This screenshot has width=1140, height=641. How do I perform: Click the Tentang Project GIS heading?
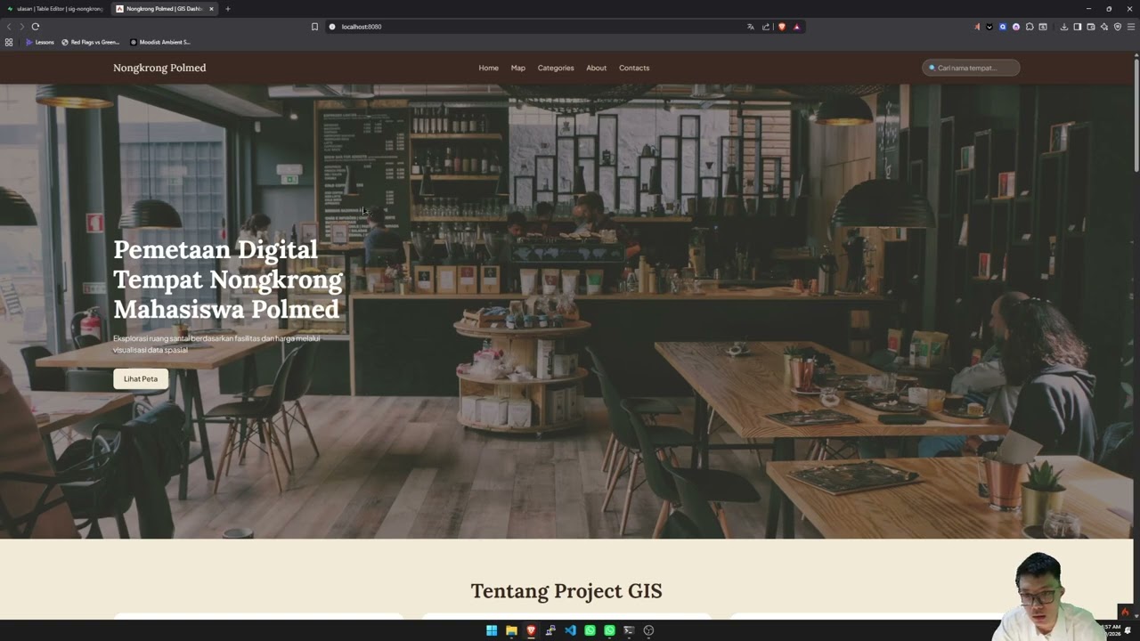566,591
